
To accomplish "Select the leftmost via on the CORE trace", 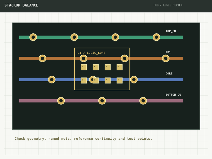I will [x=52, y=80].
